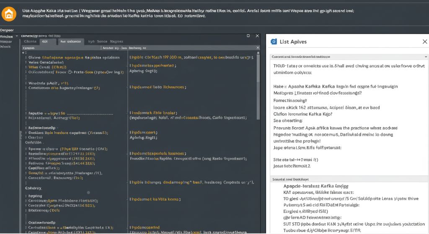Maximize the editor pane using square icon
Screen dimensions: 429x234
(248, 36)
